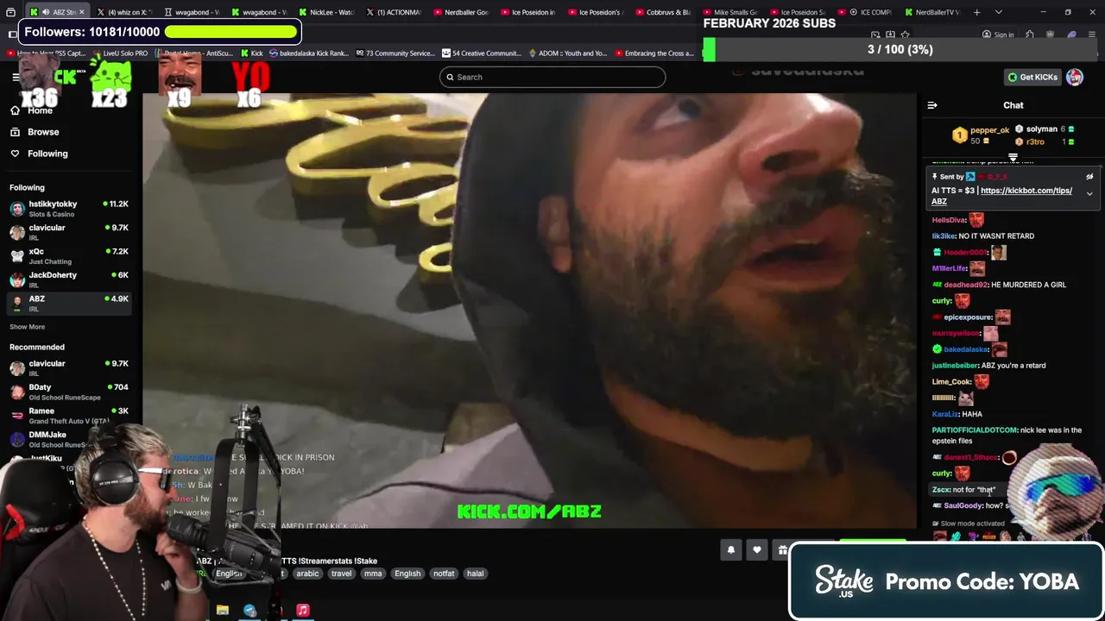Open the folder icon in the taskbar
The image size is (1105, 621).
pos(223,610)
